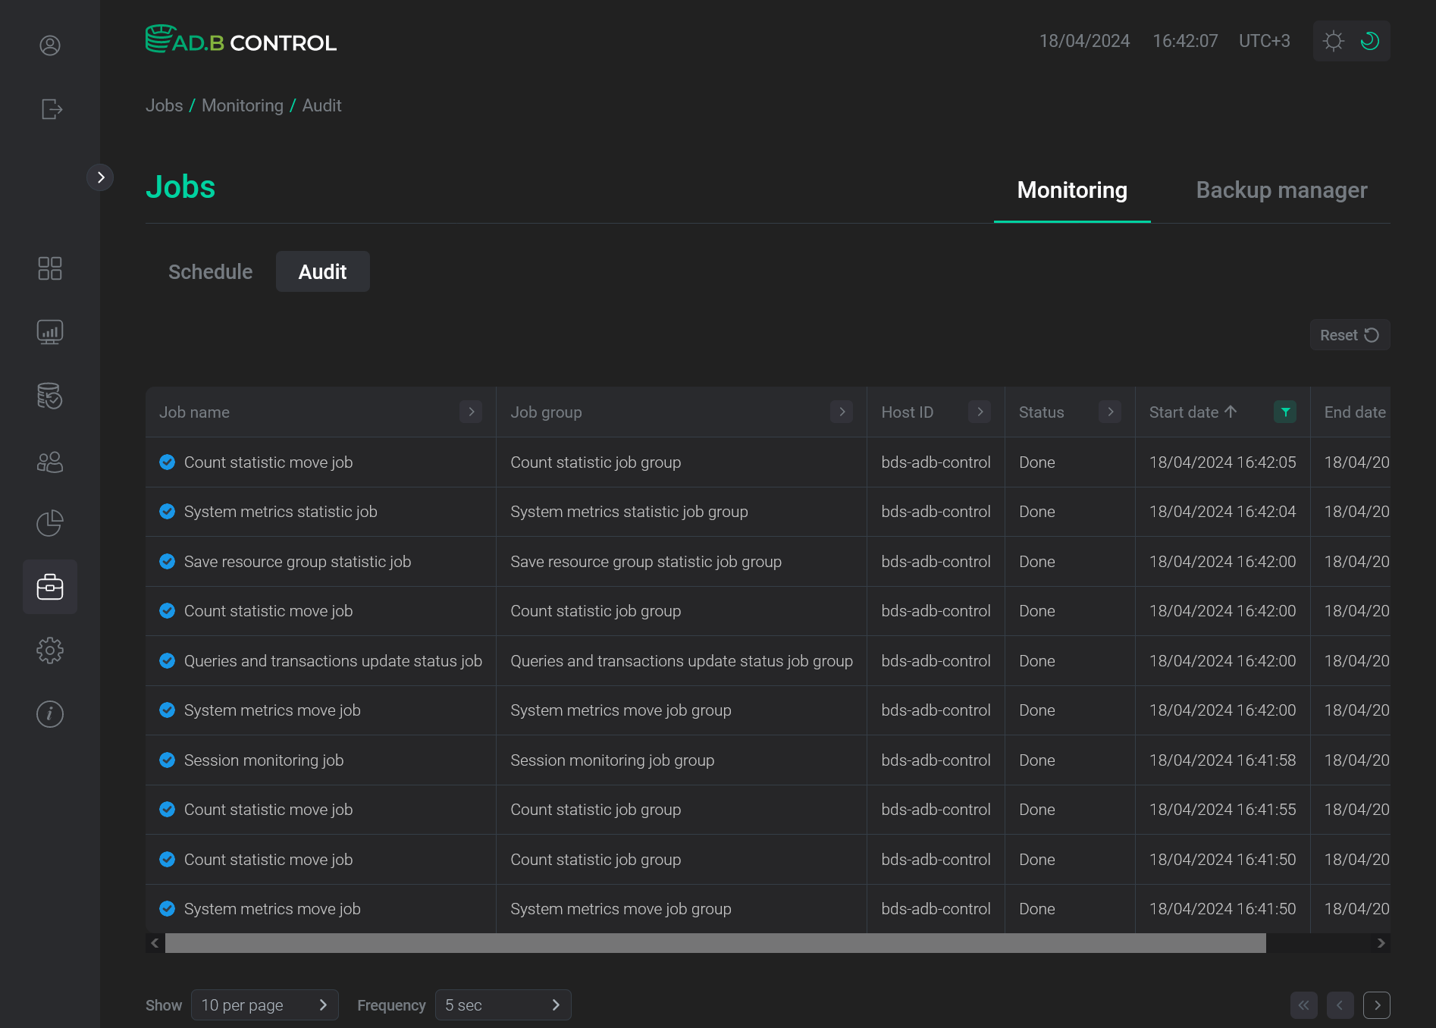Screen dimensions: 1436x1028
Task: Click the info icon at sidebar bottom
Action: coord(50,713)
